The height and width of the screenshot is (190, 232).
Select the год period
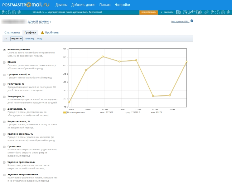click(39, 38)
